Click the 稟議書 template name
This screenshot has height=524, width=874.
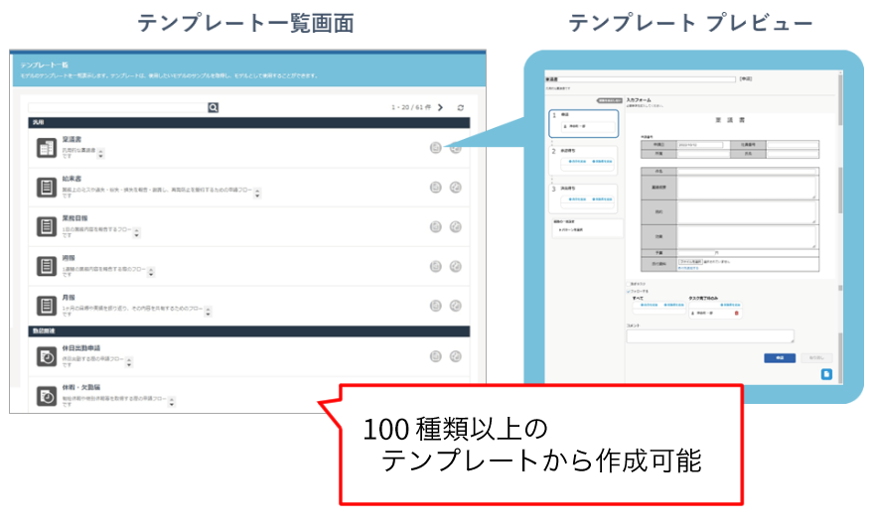(x=72, y=139)
